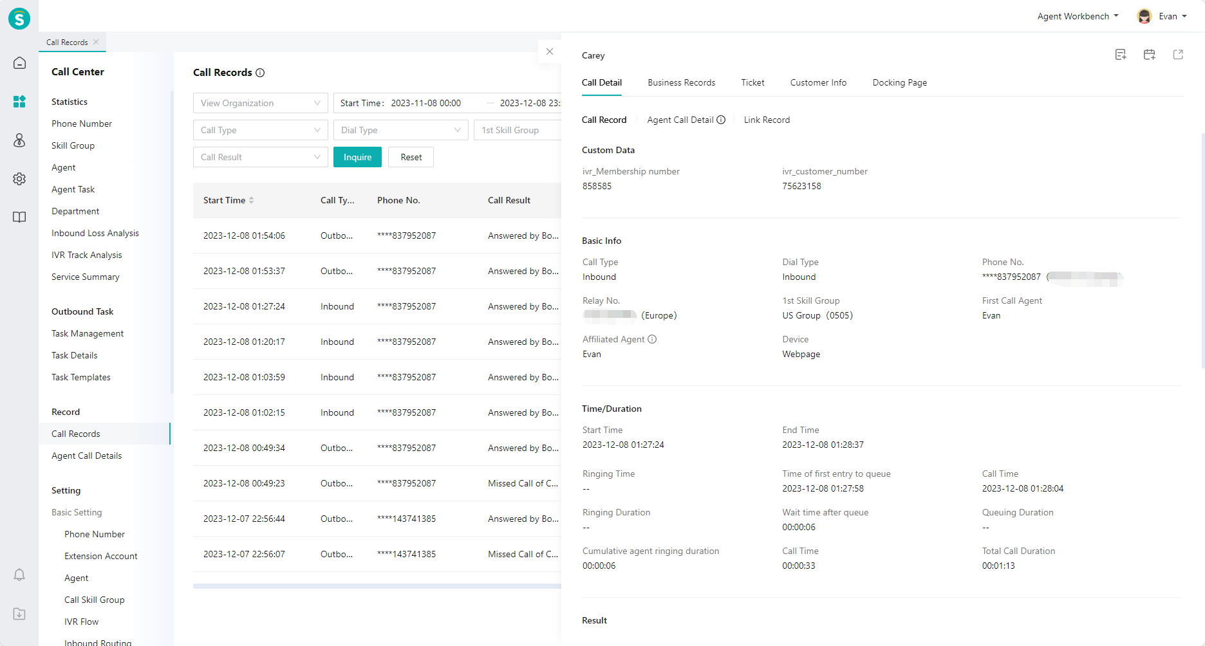Open the apps grid icon in sidebar
Image resolution: width=1205 pixels, height=646 pixels.
19,102
